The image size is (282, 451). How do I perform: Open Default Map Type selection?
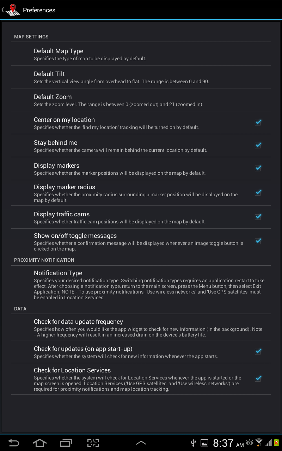[141, 54]
